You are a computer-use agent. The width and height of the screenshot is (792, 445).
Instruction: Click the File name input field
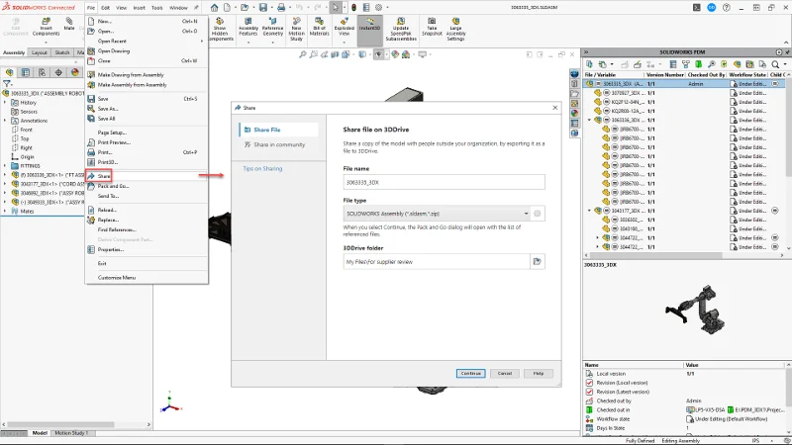pyautogui.click(x=443, y=182)
